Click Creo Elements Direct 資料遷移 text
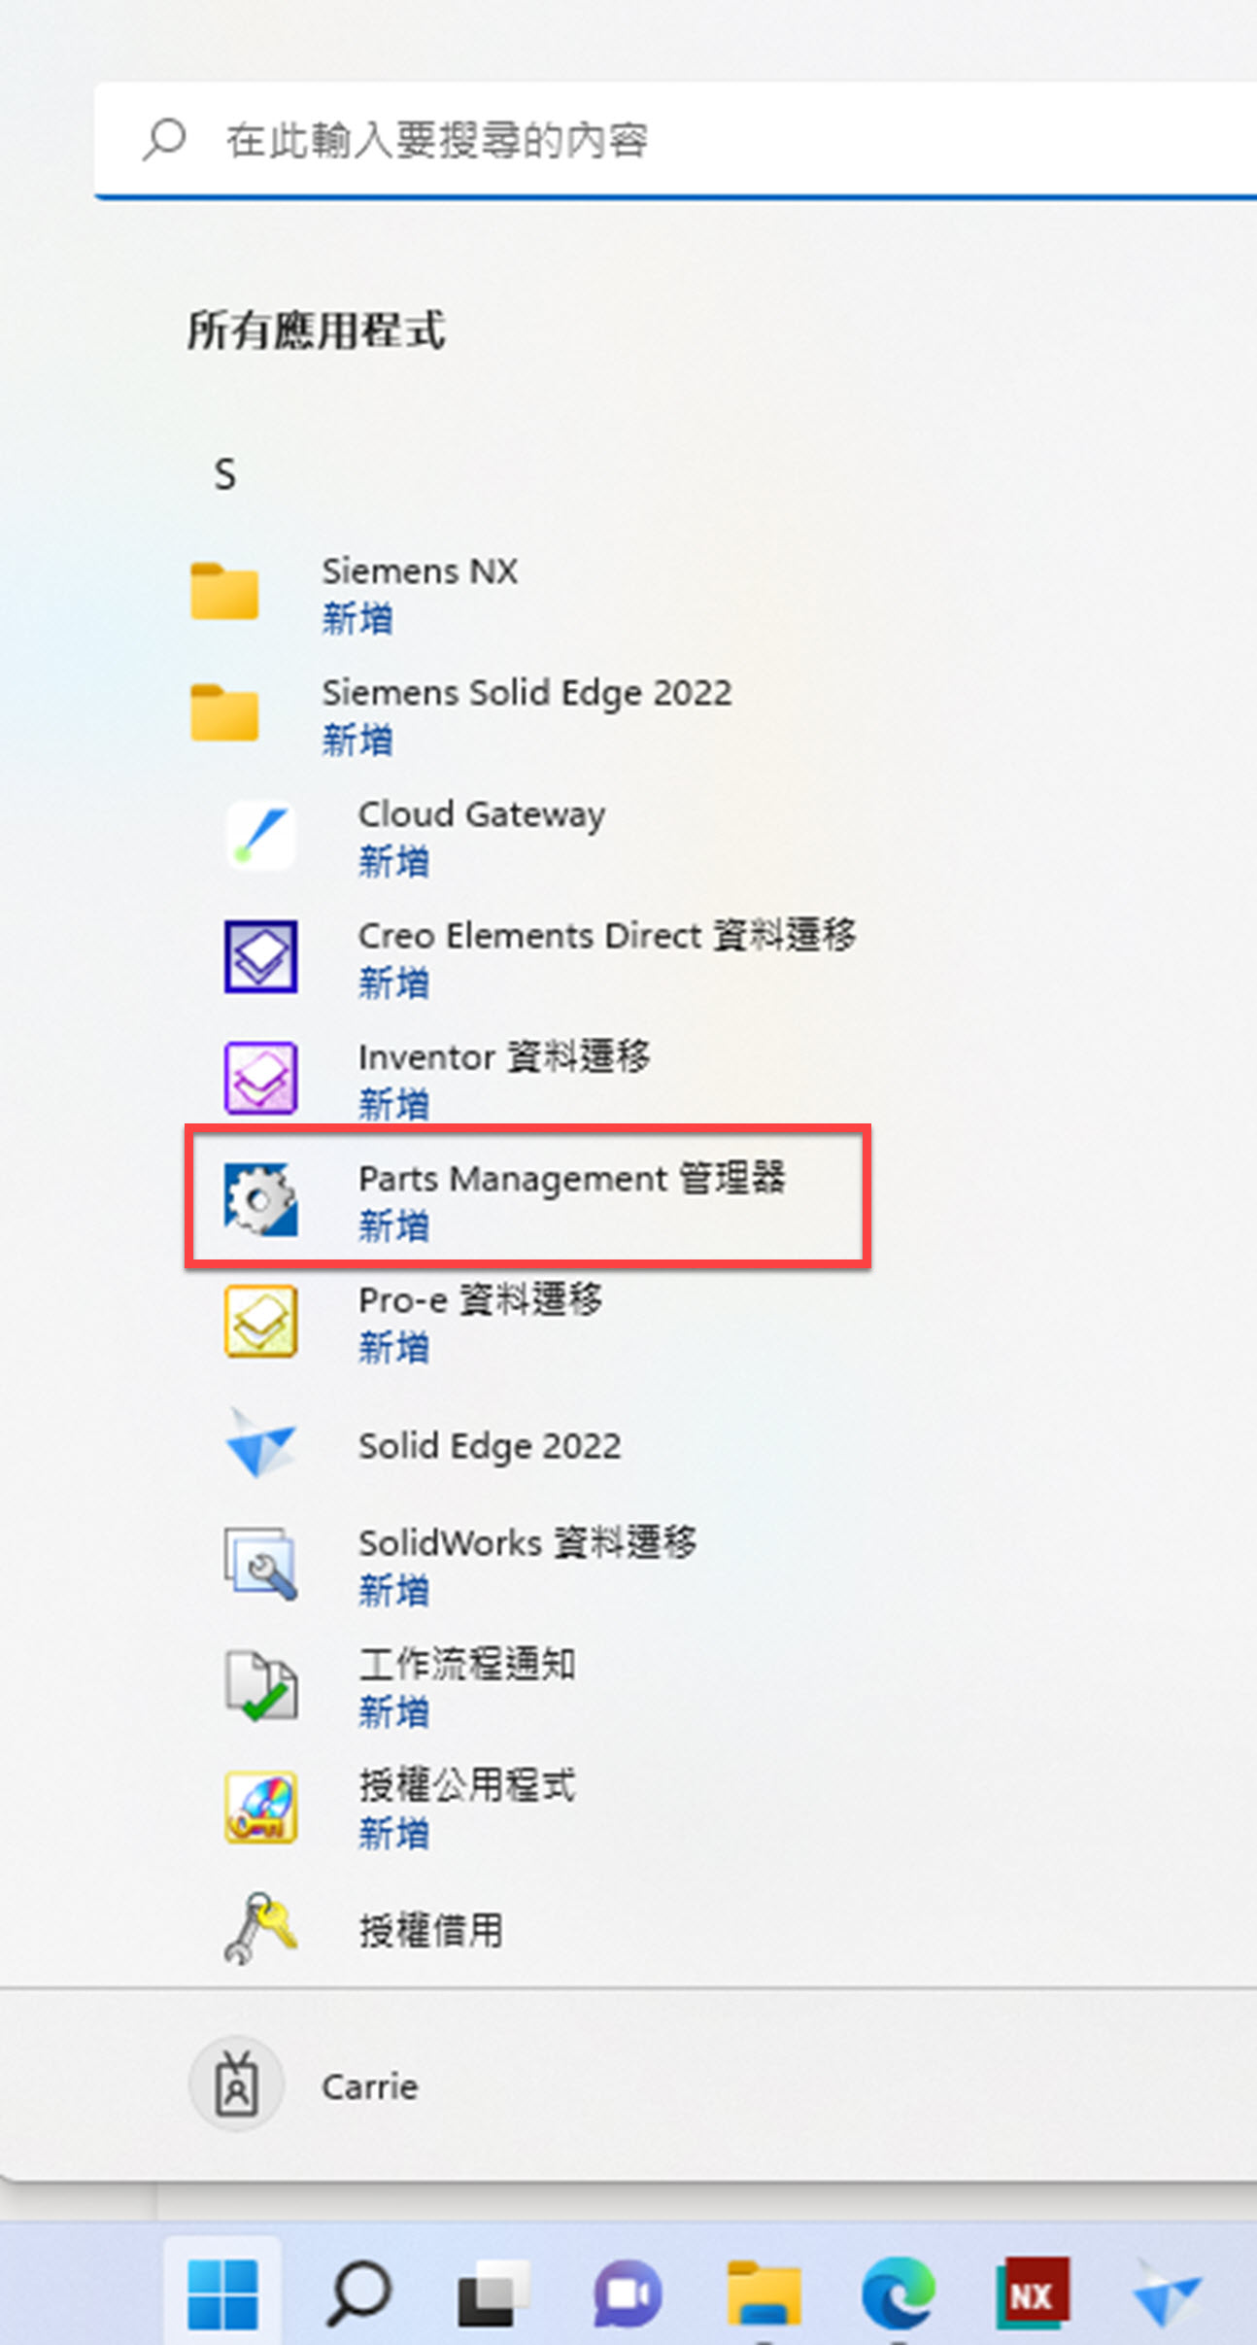This screenshot has height=2345, width=1257. click(x=607, y=936)
